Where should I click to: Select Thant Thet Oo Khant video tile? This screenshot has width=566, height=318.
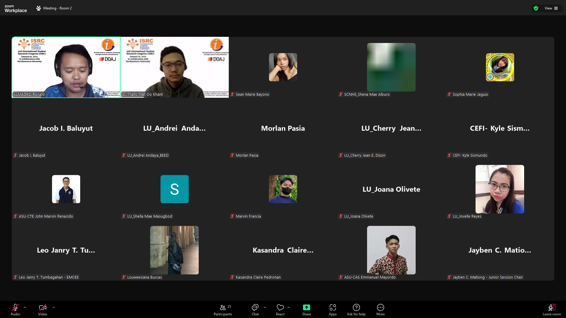[x=175, y=67]
